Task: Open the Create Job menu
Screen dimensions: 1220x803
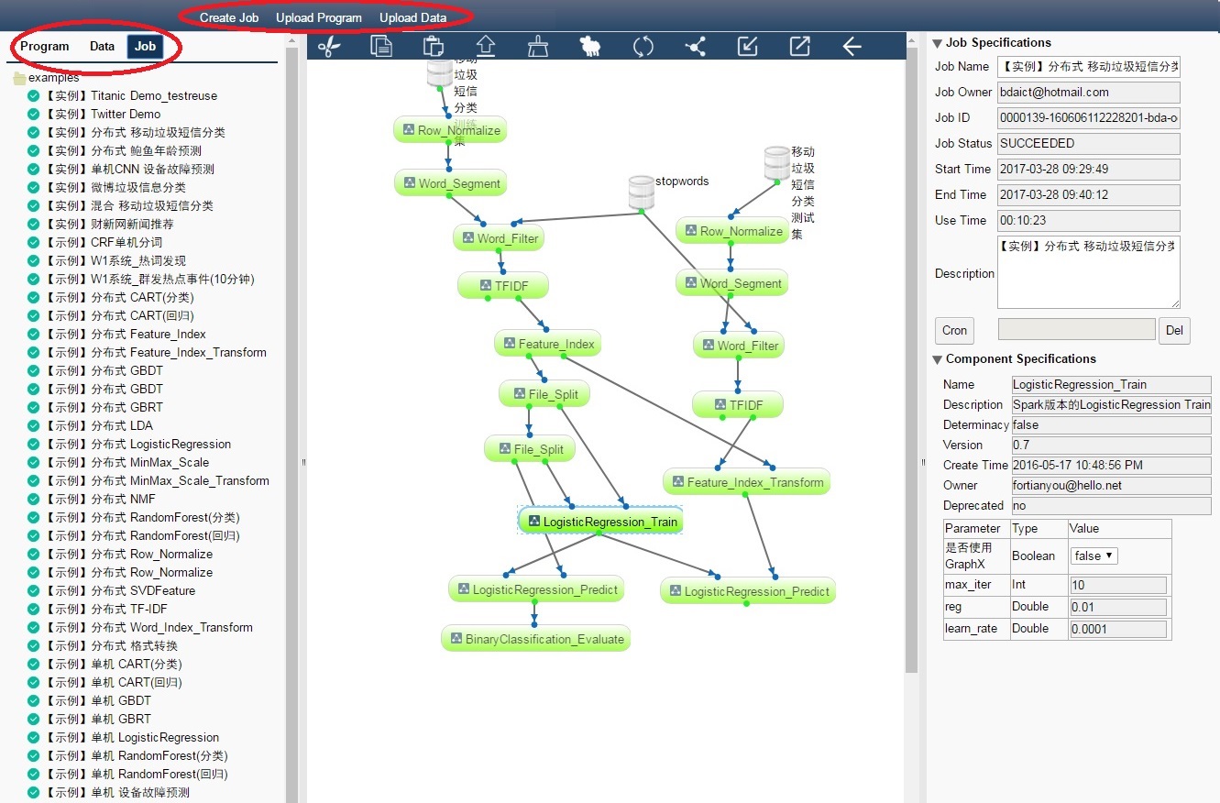Action: click(229, 17)
